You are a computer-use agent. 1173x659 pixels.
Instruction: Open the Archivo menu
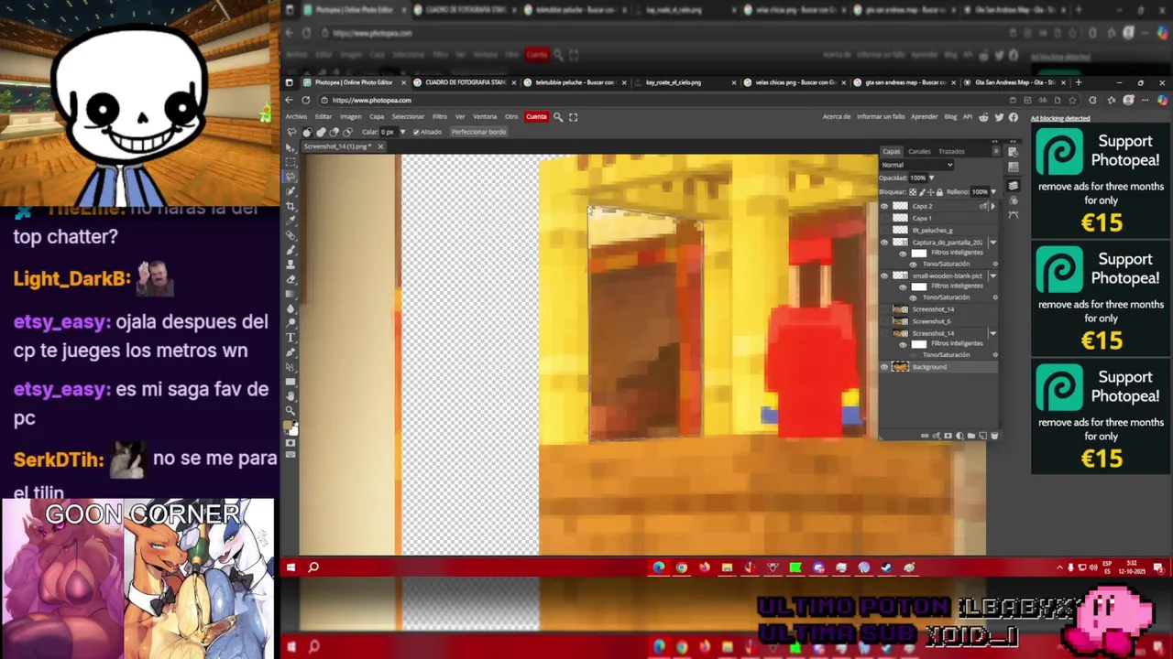(x=296, y=116)
